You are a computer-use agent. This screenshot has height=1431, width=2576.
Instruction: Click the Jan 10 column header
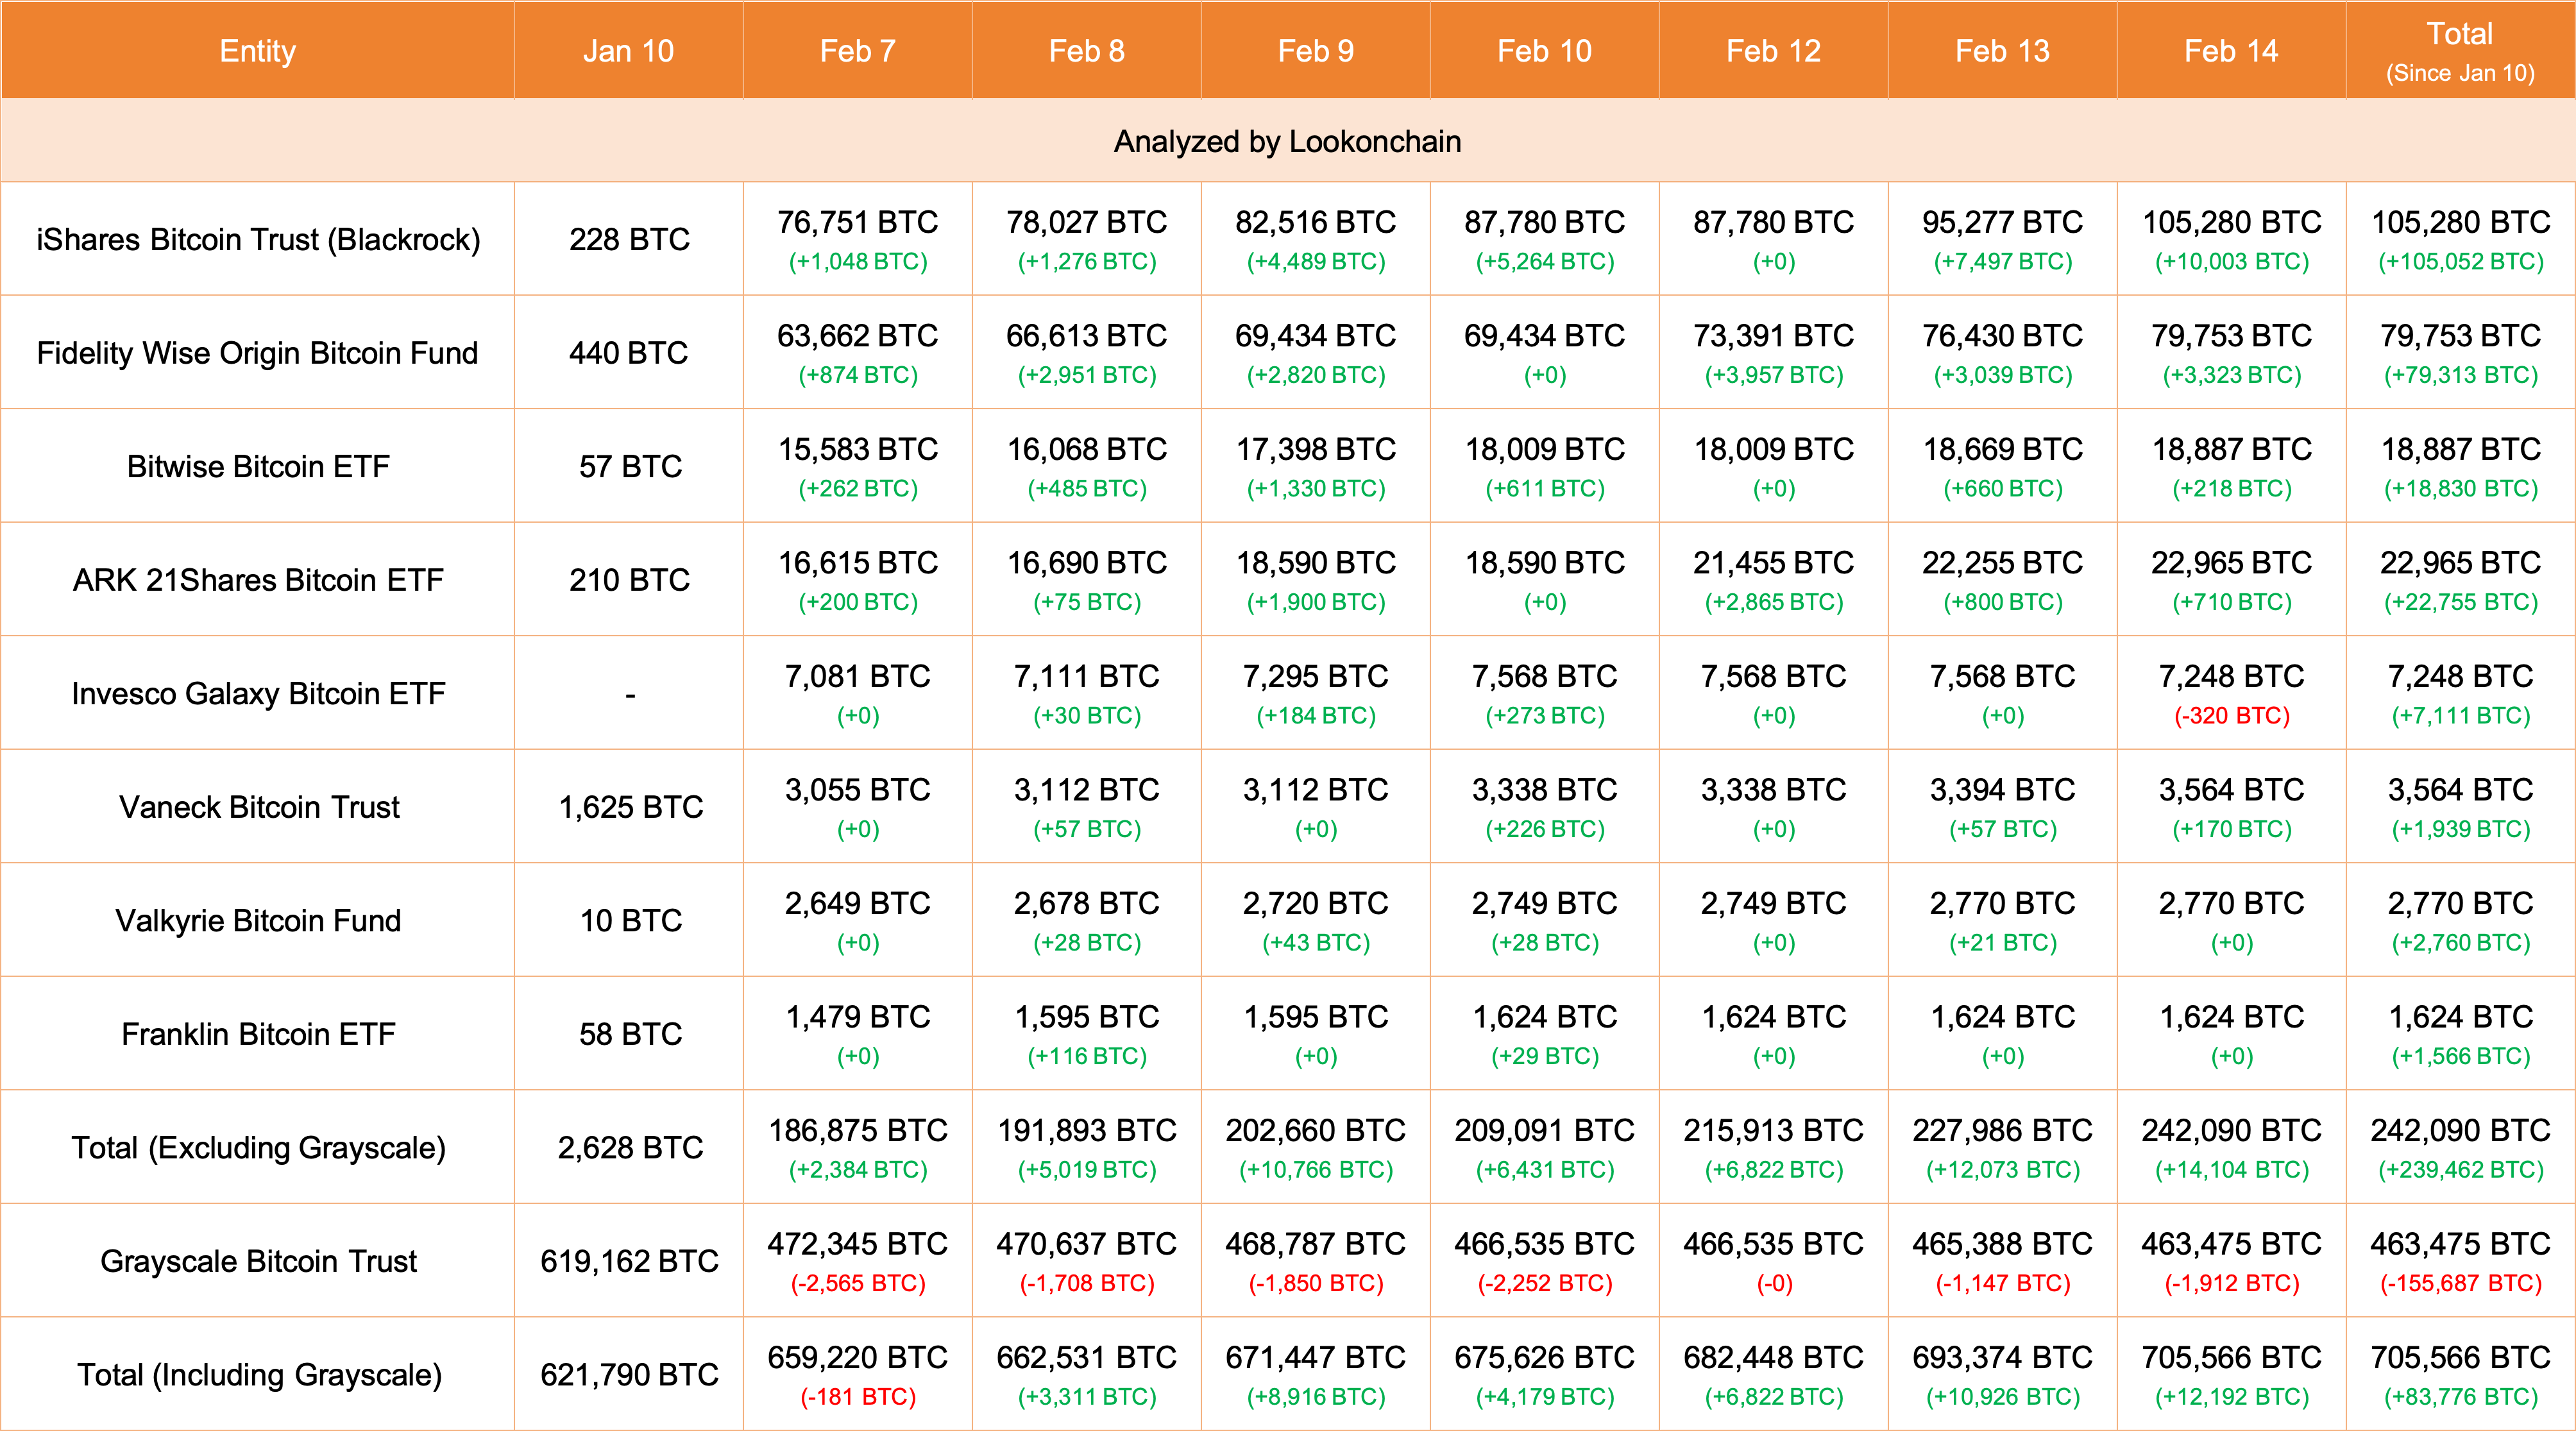click(x=628, y=51)
